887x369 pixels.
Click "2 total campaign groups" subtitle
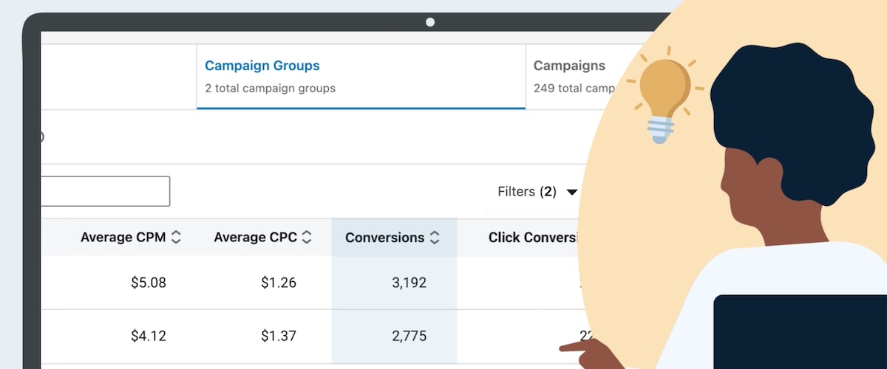(270, 89)
